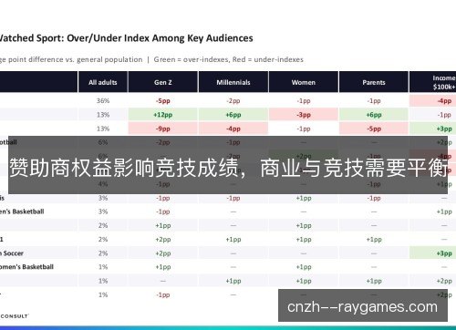The height and width of the screenshot is (330, 456).
Task: Click '-1pp' Gen Z in Men's Basketball row
Action: (x=163, y=211)
